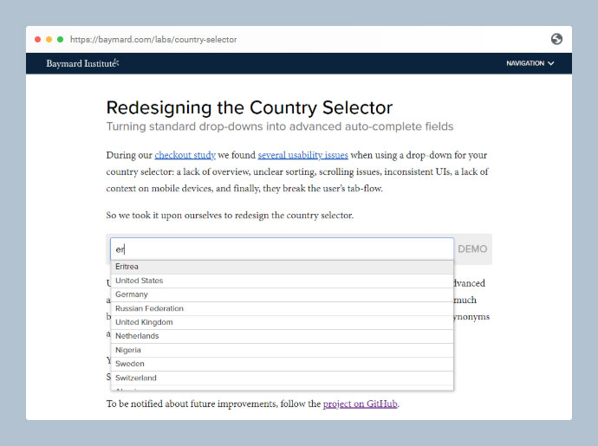Follow the project on GitHub link
The height and width of the screenshot is (446, 598).
360,404
